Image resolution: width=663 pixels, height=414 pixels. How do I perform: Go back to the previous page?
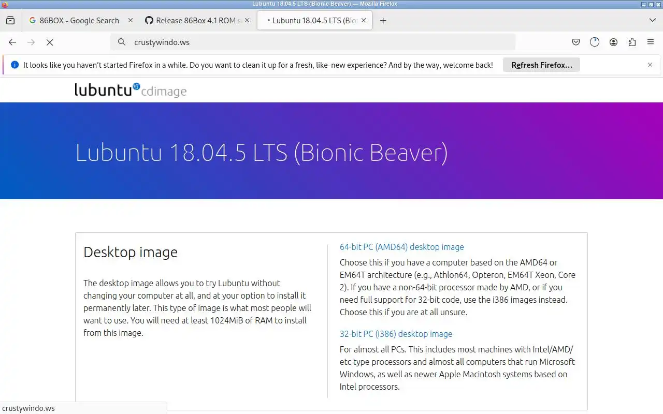pyautogui.click(x=12, y=42)
